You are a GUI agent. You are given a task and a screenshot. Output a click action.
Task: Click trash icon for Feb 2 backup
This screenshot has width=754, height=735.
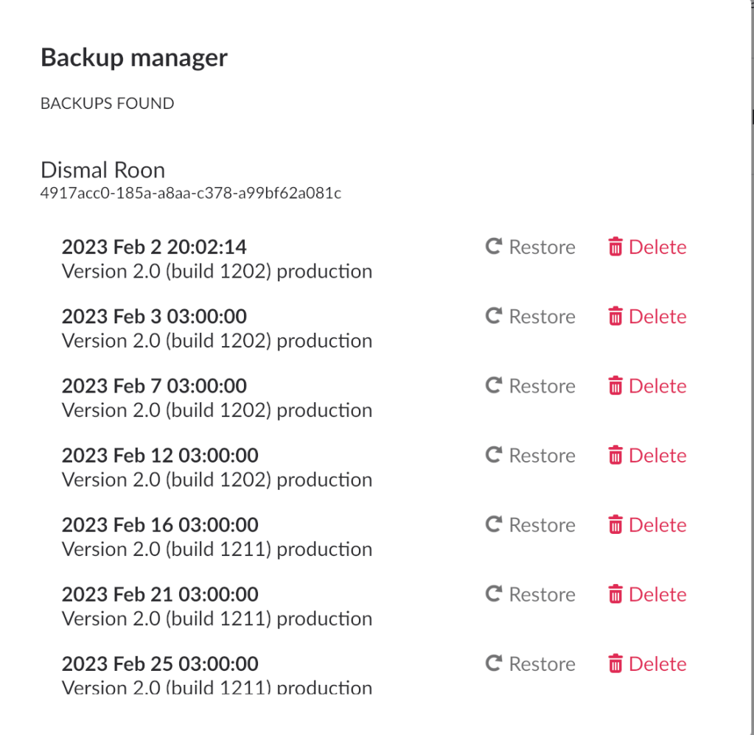[615, 247]
